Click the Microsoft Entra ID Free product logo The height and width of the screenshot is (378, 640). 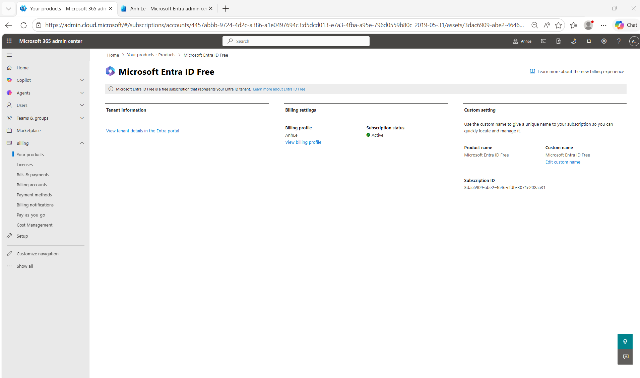pyautogui.click(x=110, y=71)
